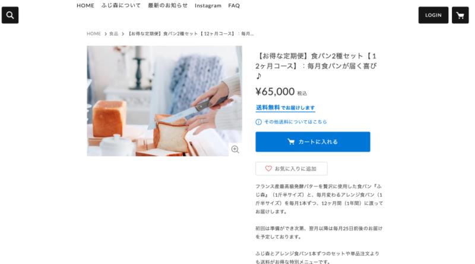The width and height of the screenshot is (475, 264).
Task: Go to HOME in top navigation
Action: tap(85, 5)
